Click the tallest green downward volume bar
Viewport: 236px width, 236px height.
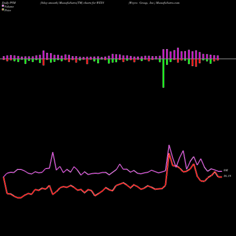[163, 73]
